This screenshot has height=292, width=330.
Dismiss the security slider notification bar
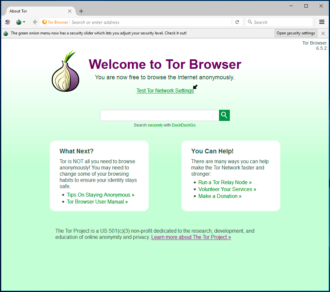[x=323, y=33]
